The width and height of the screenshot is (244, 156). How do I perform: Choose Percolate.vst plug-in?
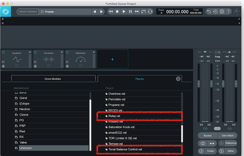coord(142,99)
